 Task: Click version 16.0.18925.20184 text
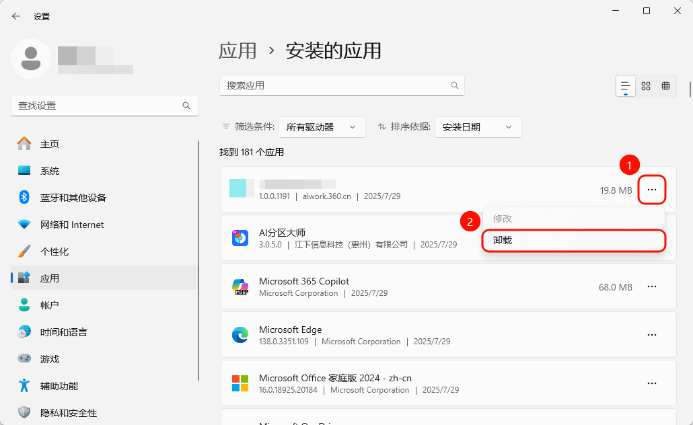pyautogui.click(x=288, y=390)
